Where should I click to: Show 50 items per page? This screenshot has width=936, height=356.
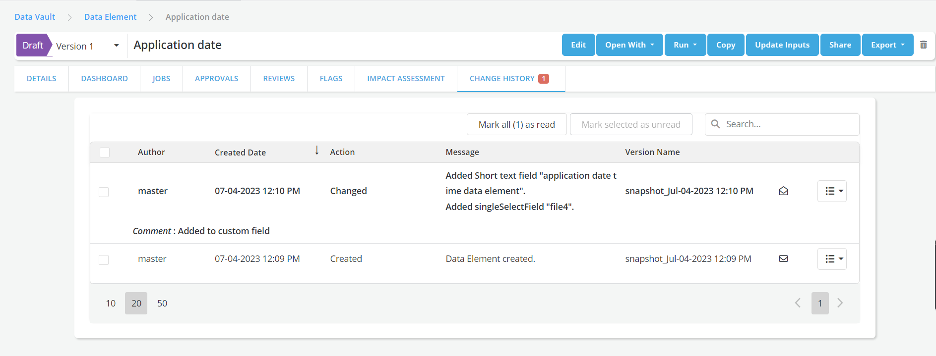coord(162,303)
